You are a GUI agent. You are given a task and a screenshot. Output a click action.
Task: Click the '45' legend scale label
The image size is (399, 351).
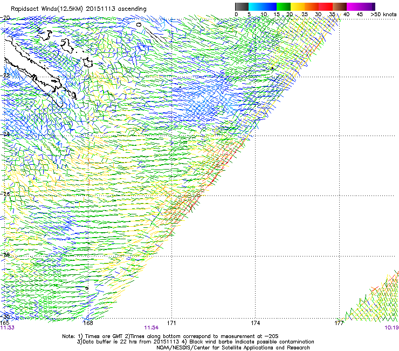pos(360,15)
